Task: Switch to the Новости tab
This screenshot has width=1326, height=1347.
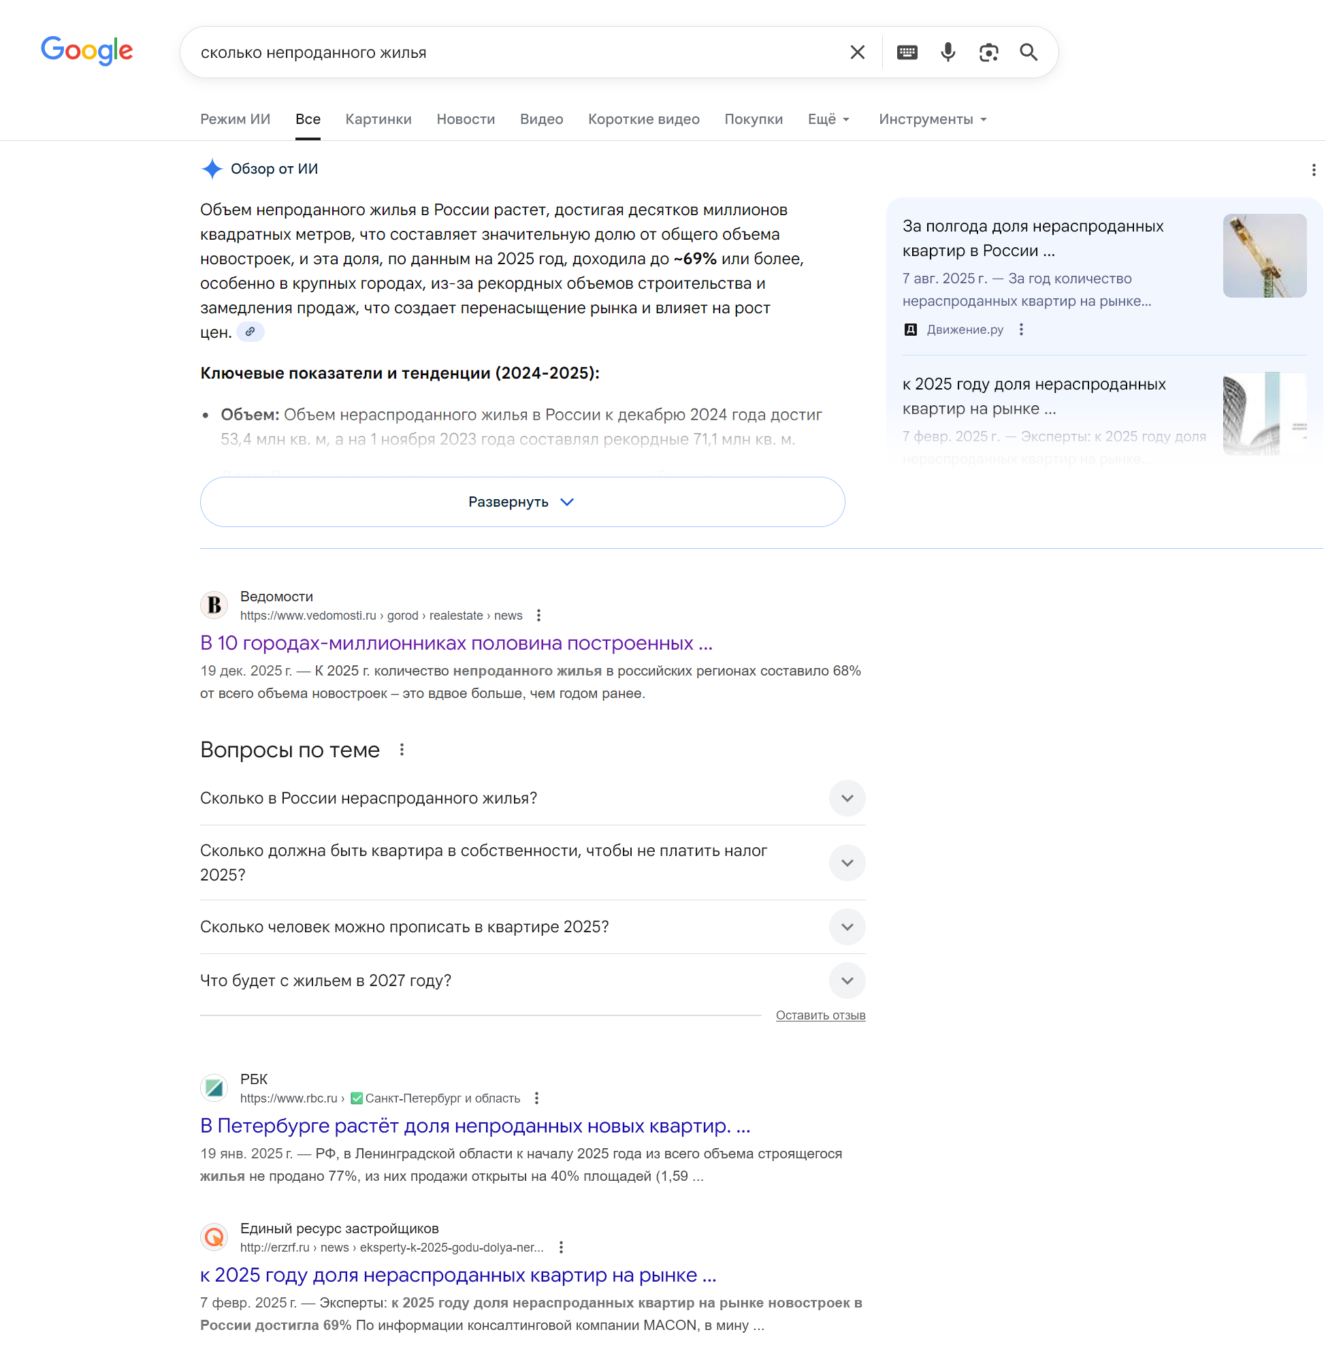Action: pos(465,119)
